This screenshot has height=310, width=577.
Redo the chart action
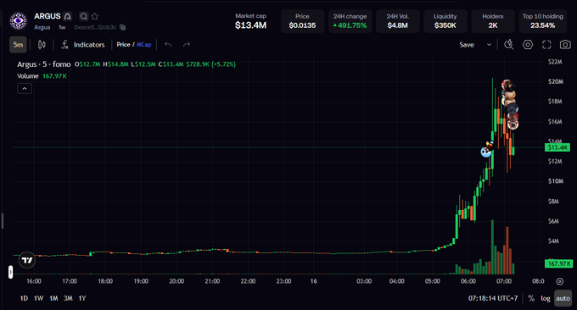tap(187, 45)
